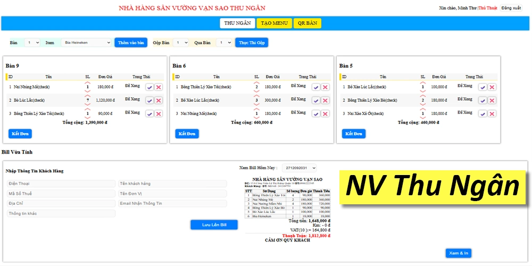This screenshot has height=266, width=532.
Task: Check off Bò Xào Lúc Lắc in Bàn 5
Action: point(483,87)
